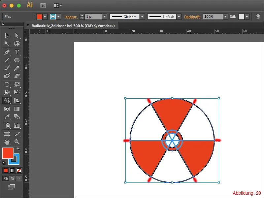Click the control panel Fill swatch
Screen dimensions: 264x198
pos(39,17)
